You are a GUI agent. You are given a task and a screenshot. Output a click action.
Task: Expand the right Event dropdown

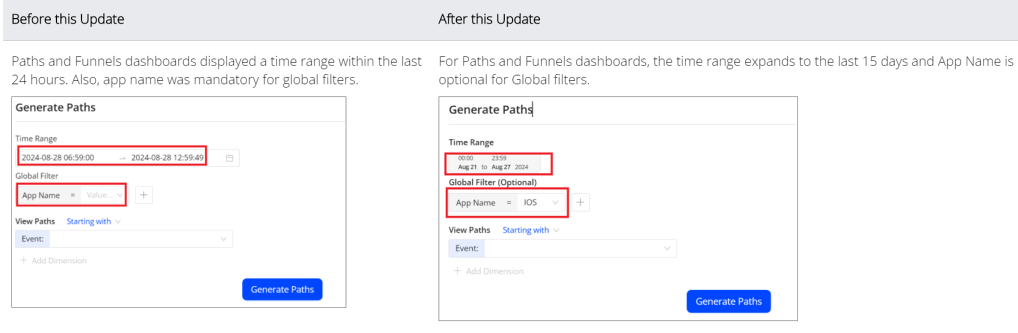click(x=666, y=248)
